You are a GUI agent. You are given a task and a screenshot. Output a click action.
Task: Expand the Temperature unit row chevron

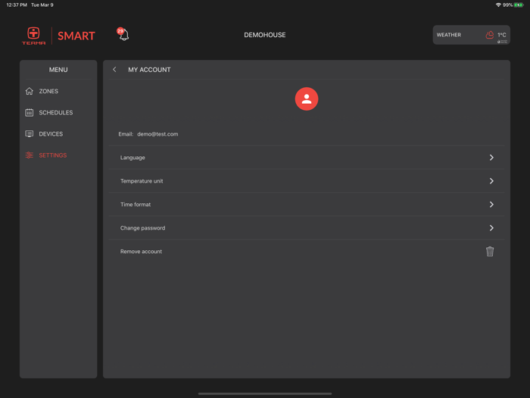[491, 180]
